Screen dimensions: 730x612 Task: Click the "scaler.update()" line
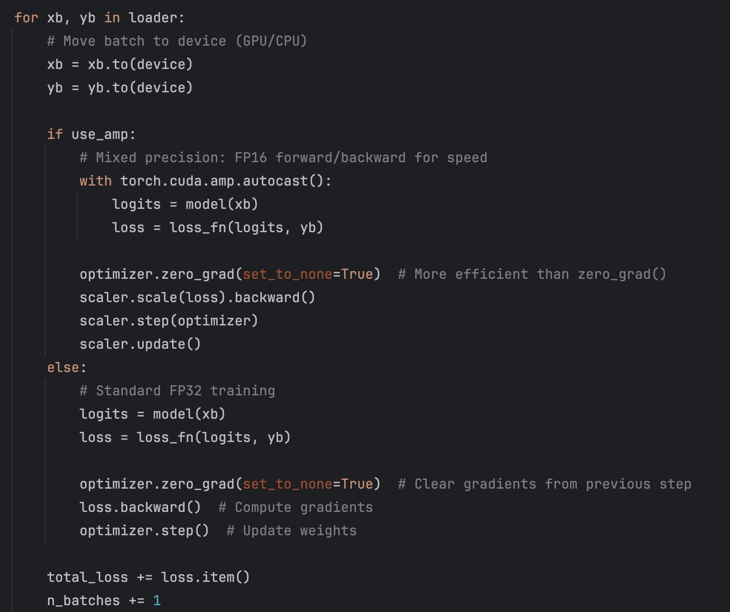tap(140, 344)
